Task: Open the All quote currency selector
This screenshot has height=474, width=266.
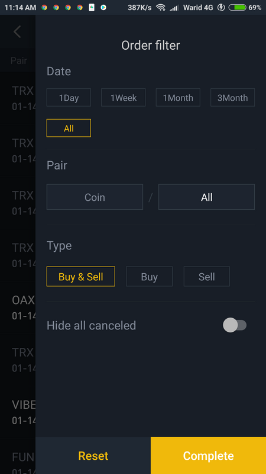Action: pos(206,197)
